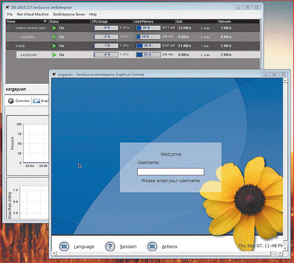Close the sargejuan console window

click(x=284, y=74)
